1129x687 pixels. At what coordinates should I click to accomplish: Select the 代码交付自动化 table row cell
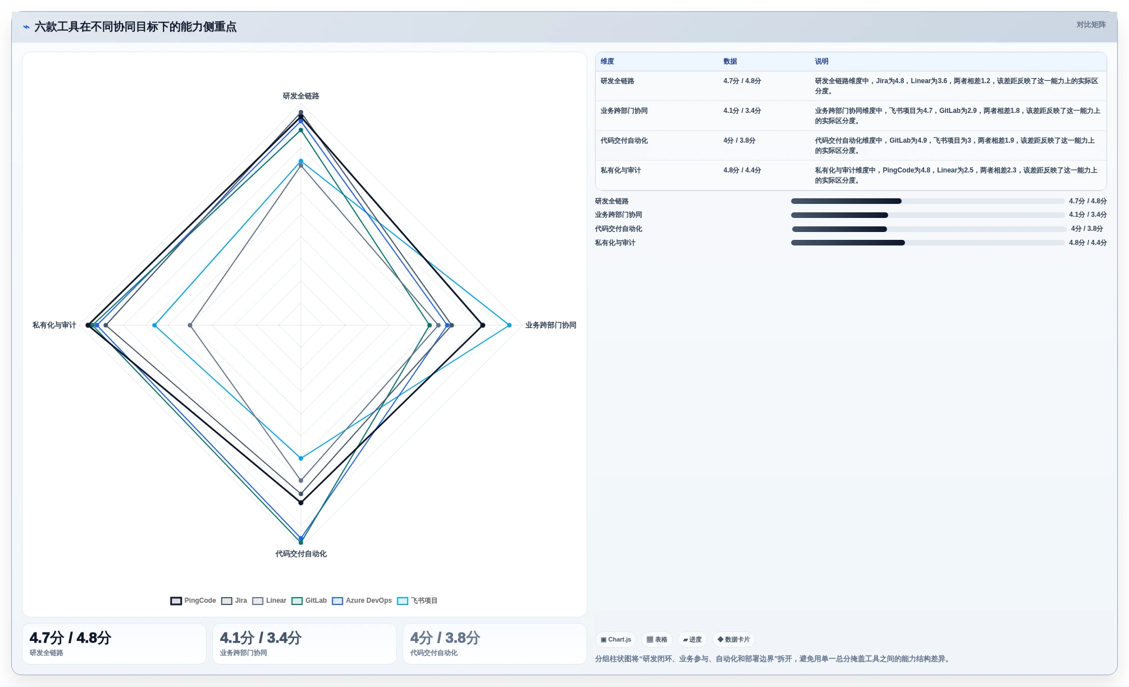[x=624, y=140]
